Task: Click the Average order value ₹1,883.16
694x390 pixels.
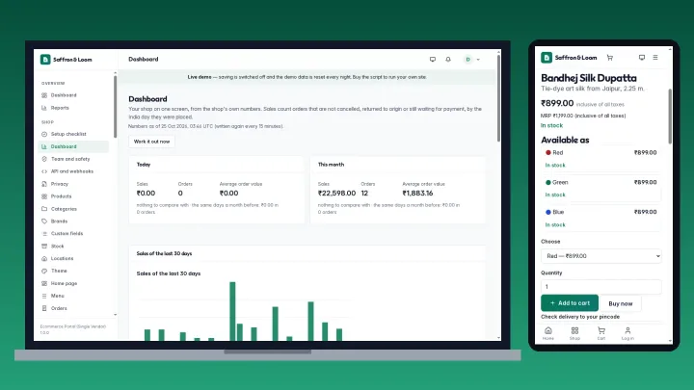Action: tap(417, 194)
